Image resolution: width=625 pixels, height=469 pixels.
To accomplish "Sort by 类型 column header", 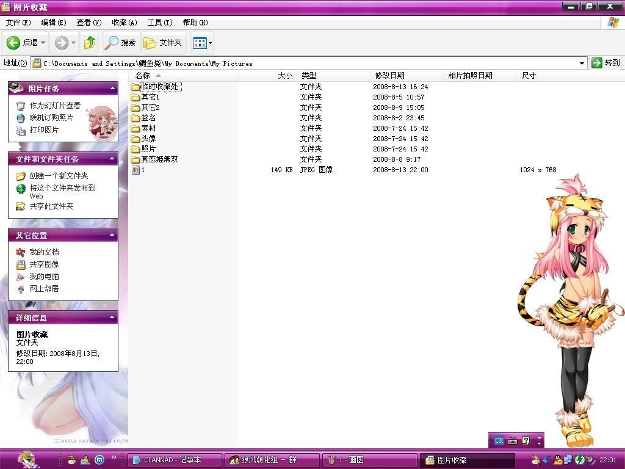I will pyautogui.click(x=334, y=75).
